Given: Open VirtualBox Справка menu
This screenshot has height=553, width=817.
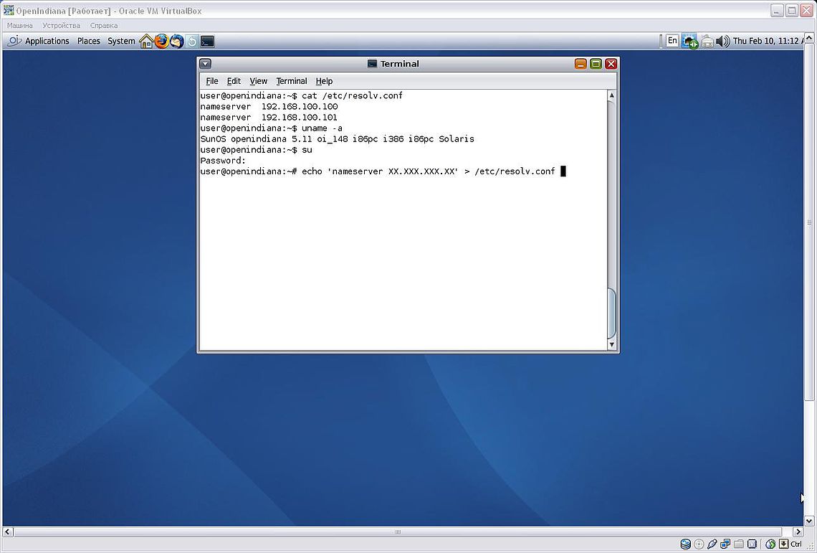Looking at the screenshot, I should (x=104, y=25).
